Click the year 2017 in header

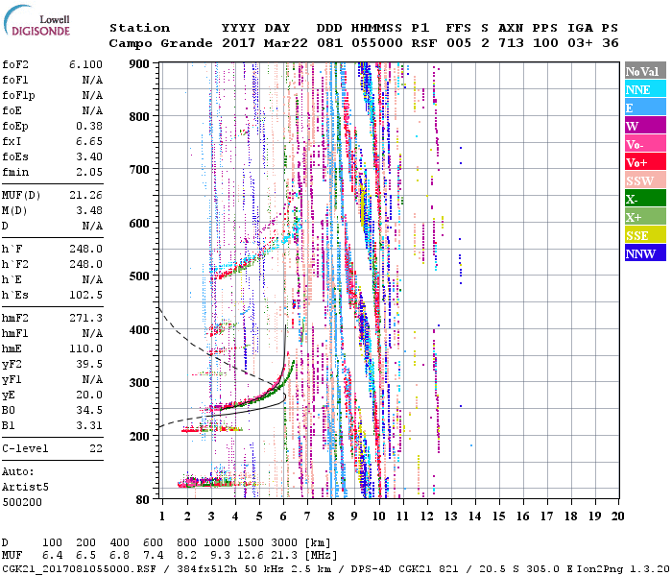click(238, 43)
